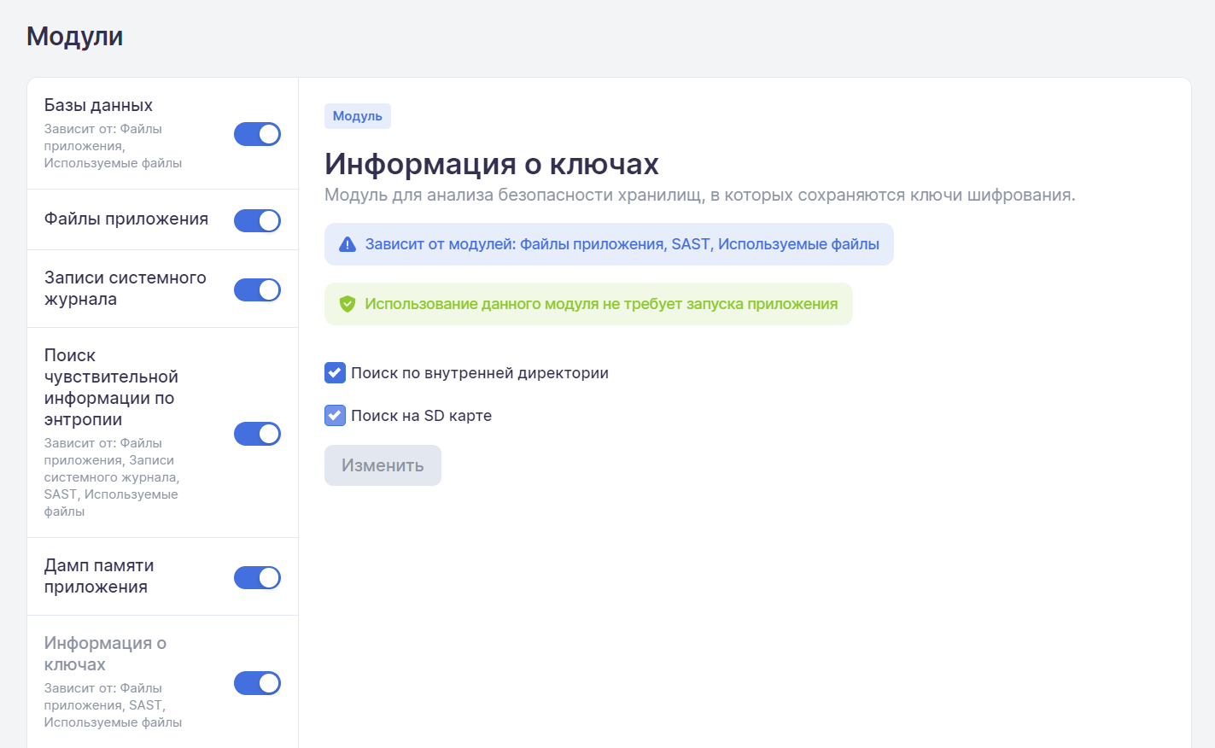This screenshot has width=1215, height=748.
Task: Click the Модуль badge label
Action: tap(357, 116)
